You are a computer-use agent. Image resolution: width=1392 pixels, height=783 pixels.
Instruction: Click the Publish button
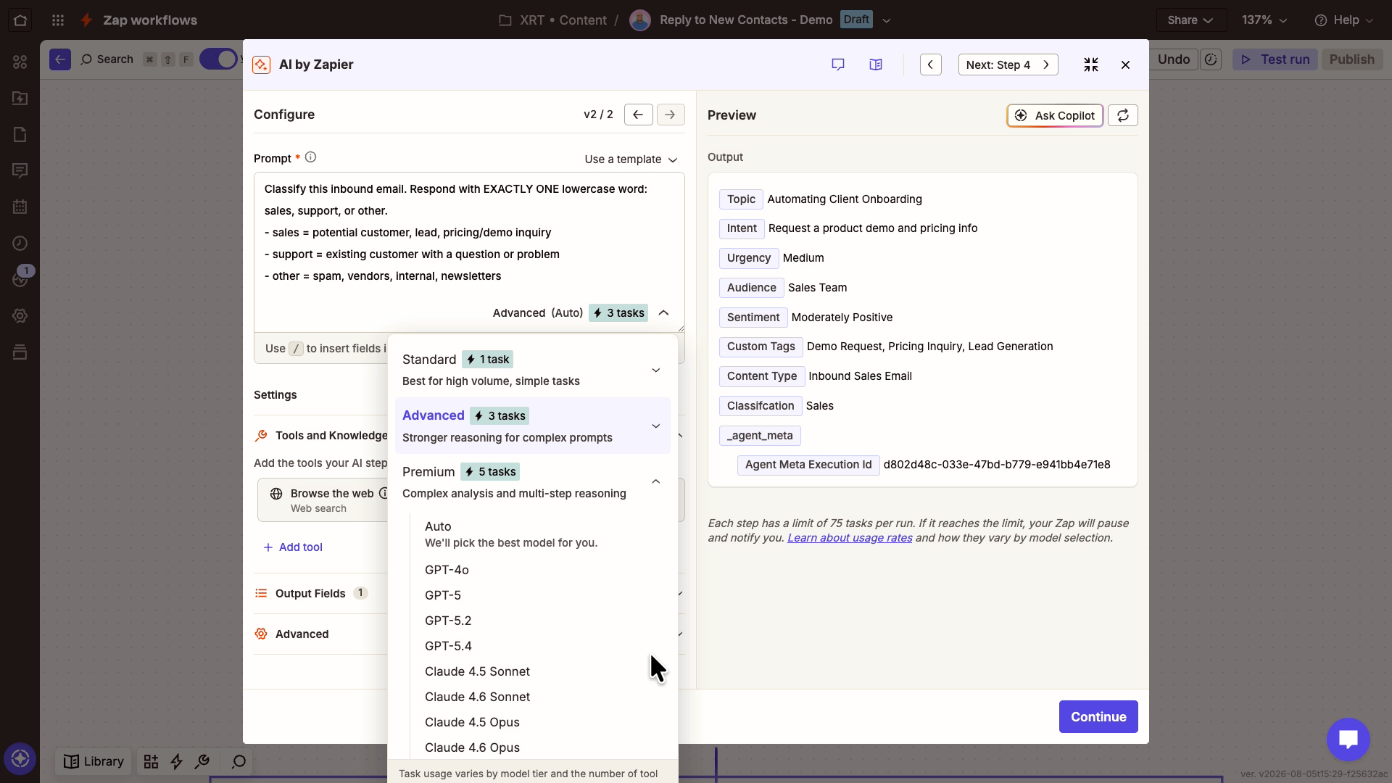[x=1351, y=59]
